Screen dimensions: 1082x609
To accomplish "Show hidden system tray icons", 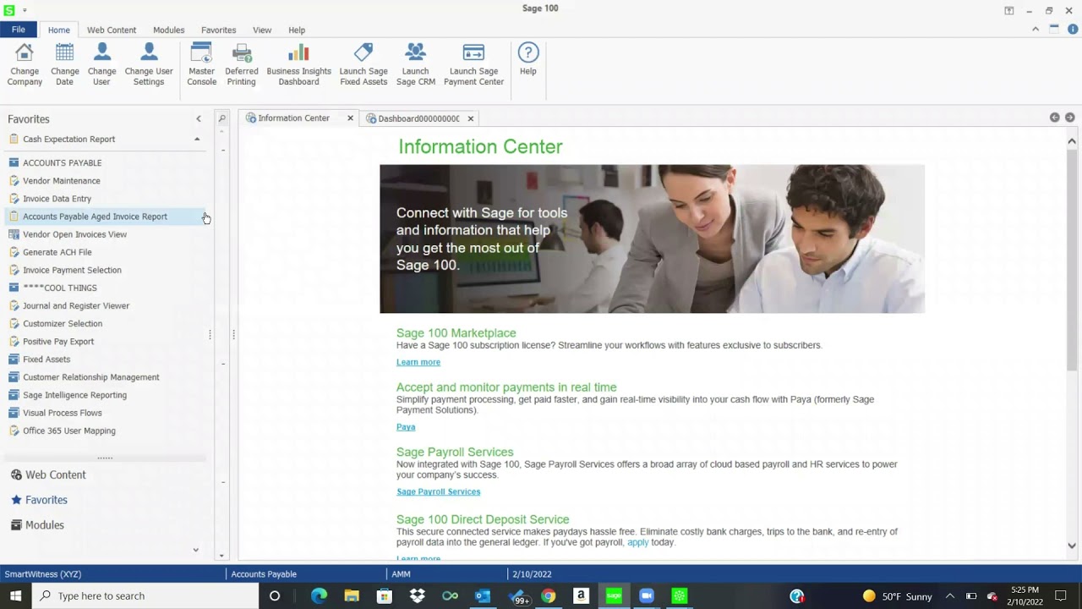I will pos(949,595).
